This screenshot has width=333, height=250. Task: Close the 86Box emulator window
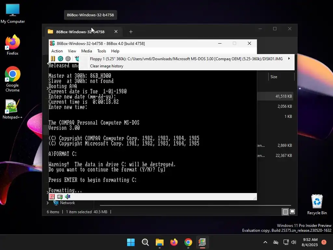pos(249,43)
